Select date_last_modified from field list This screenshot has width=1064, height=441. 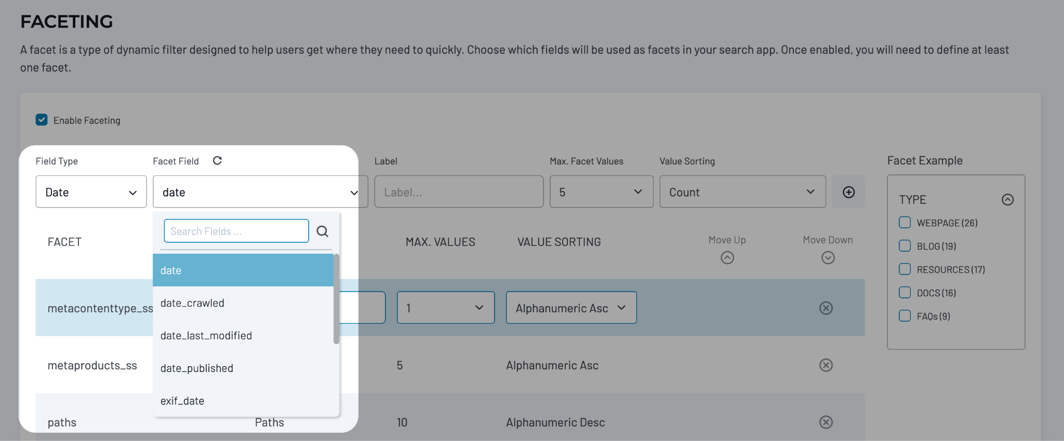pyautogui.click(x=243, y=336)
